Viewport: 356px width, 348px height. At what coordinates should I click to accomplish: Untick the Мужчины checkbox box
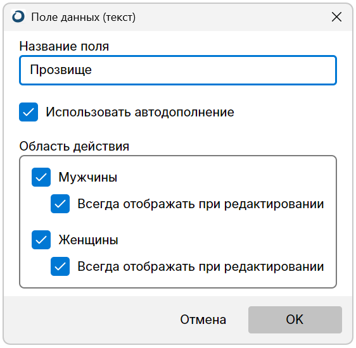point(41,177)
